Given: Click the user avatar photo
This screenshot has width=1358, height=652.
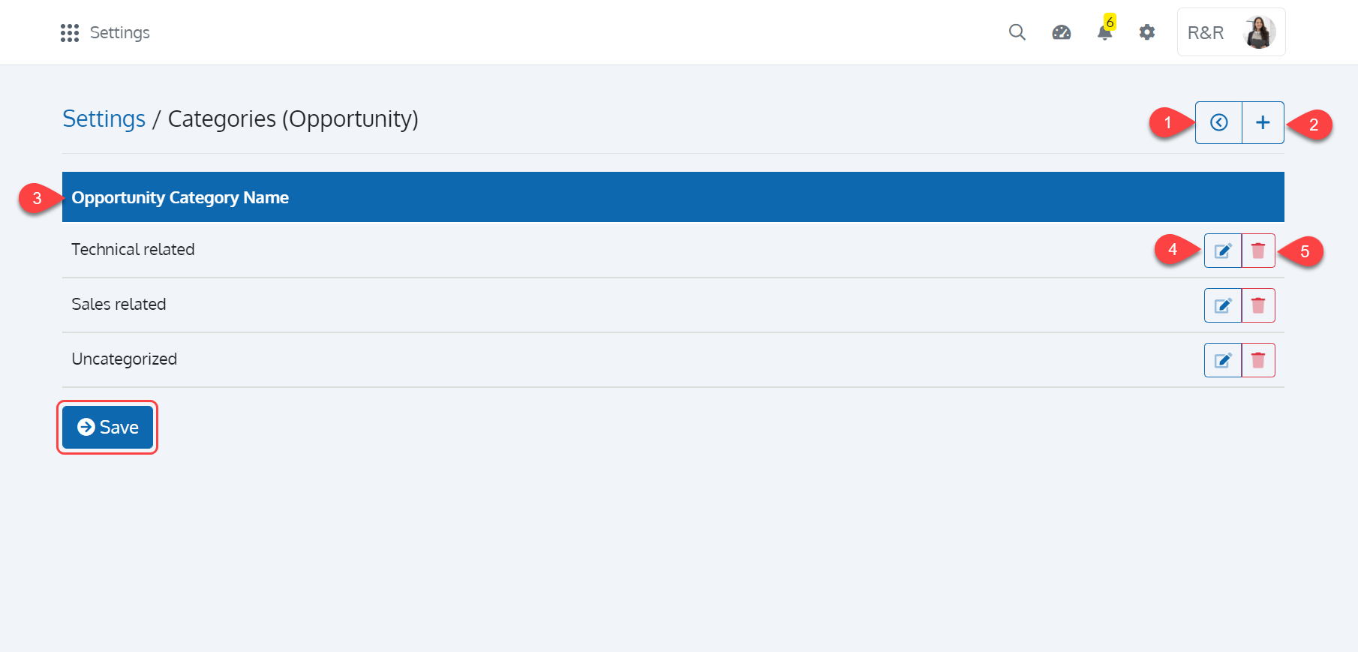Looking at the screenshot, I should click(1258, 32).
